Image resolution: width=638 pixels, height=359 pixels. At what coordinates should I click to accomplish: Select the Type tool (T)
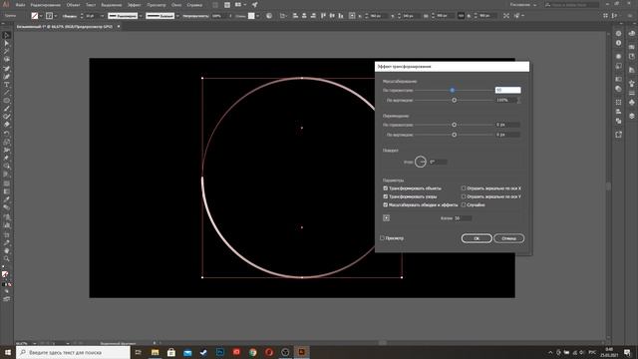tap(7, 84)
